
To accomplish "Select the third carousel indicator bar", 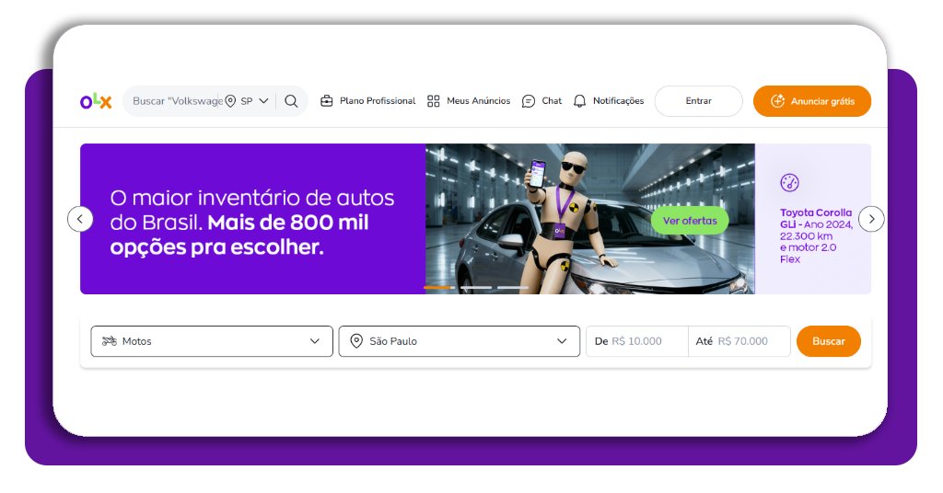I will pyautogui.click(x=513, y=288).
